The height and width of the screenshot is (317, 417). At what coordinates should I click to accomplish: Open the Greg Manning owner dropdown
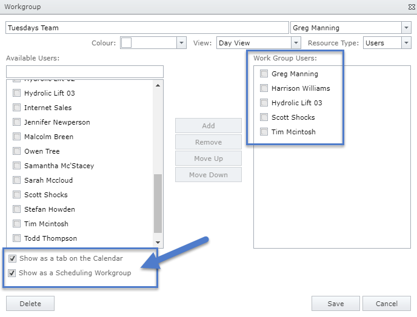(x=405, y=28)
